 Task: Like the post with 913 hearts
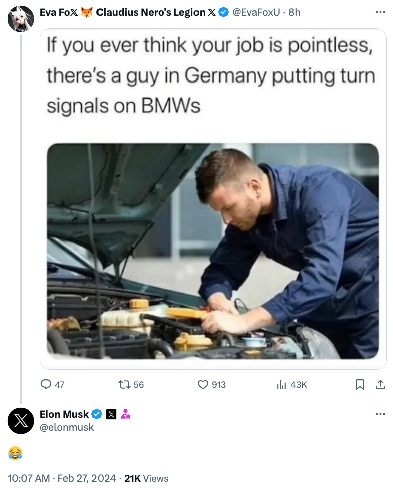tap(203, 385)
